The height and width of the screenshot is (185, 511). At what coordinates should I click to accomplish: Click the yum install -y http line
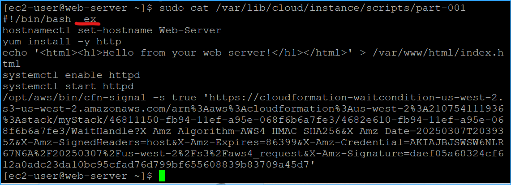pyautogui.click(x=62, y=42)
